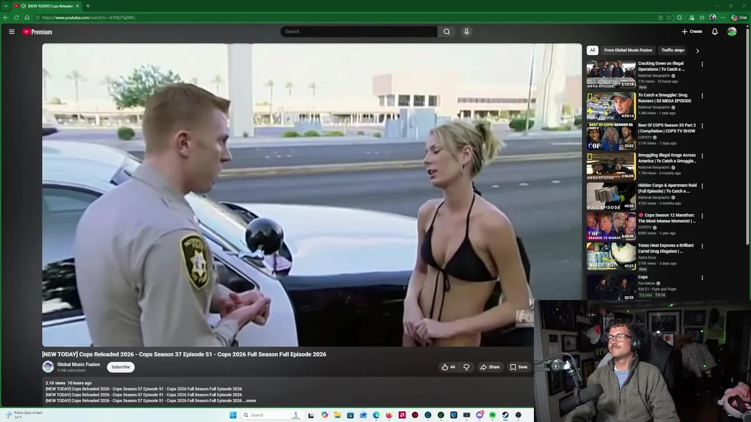Screen dimensions: 751x422
Task: Open options for Texas Heat Exposes video
Action: [702, 247]
